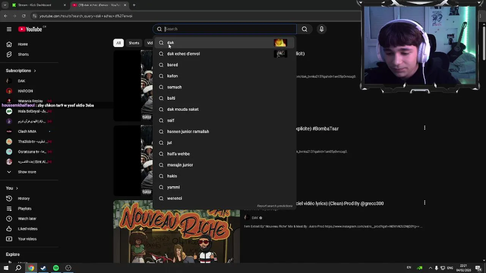This screenshot has height=273, width=486.
Task: Go back with browser back arrow
Action: 6,16
